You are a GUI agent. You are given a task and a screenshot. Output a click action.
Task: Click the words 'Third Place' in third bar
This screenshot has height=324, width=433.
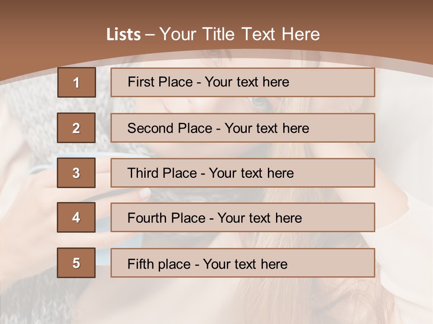pos(162,173)
